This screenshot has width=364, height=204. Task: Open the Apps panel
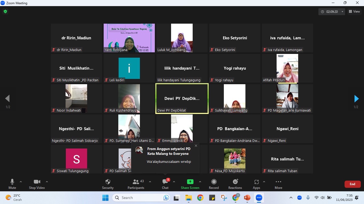click(x=256, y=184)
